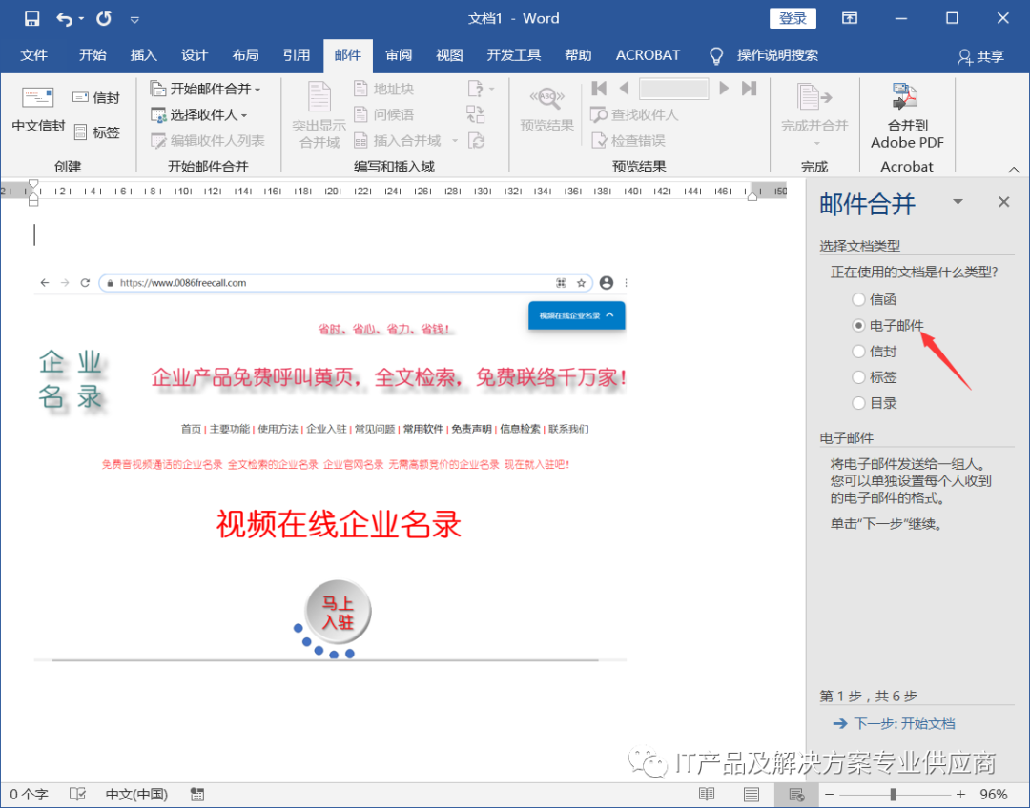Image resolution: width=1030 pixels, height=808 pixels.
Task: Click the 96% zoom level
Action: (993, 795)
